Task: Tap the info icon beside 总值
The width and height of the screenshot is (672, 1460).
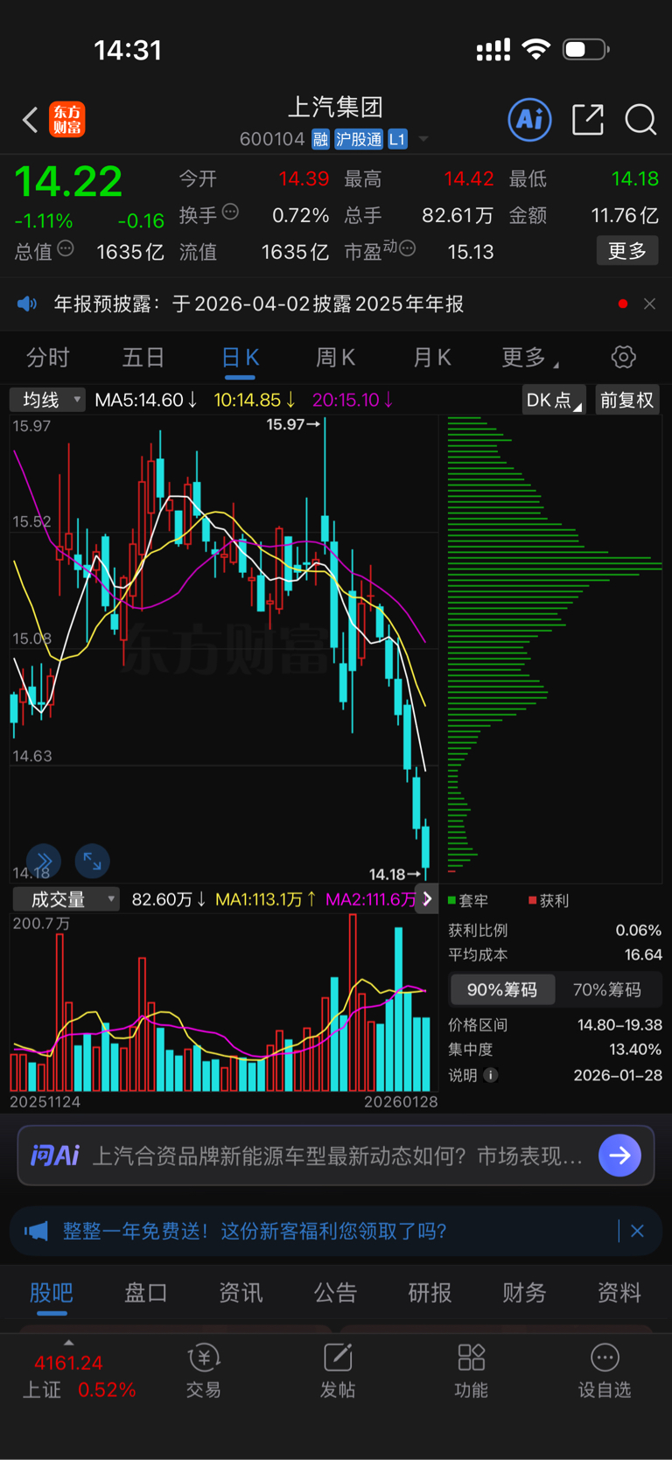Action: 66,249
